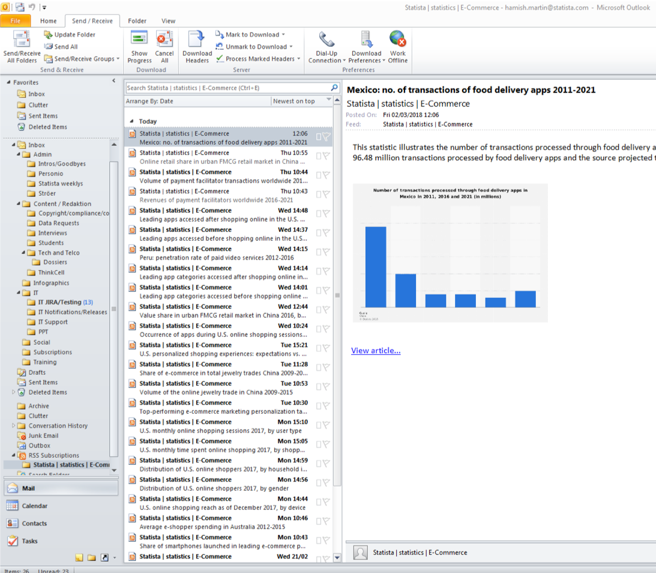The height and width of the screenshot is (573, 656).
Task: Select RSS Subscriptions folder
Action: 53,455
